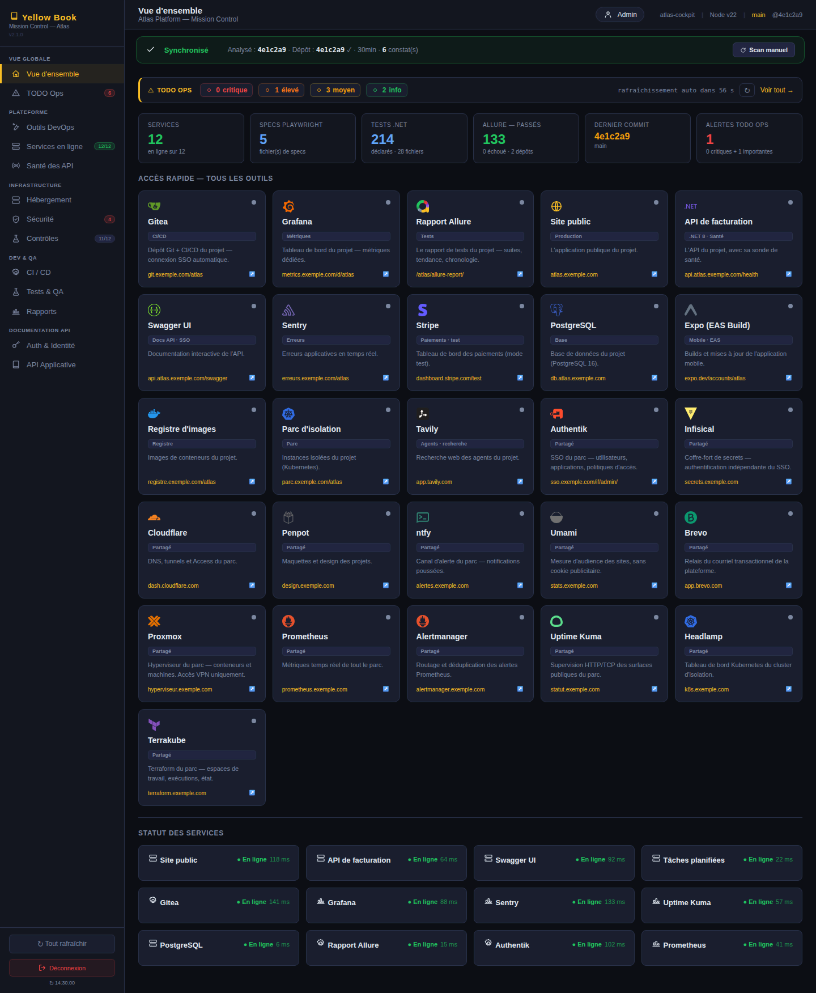This screenshot has width=816, height=993.
Task: Click the Alertes TODO Ops stat card
Action: point(749,138)
